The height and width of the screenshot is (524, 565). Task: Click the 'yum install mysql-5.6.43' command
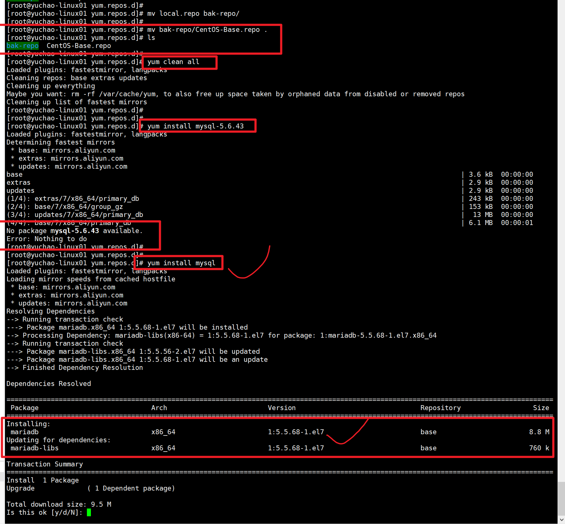195,126
